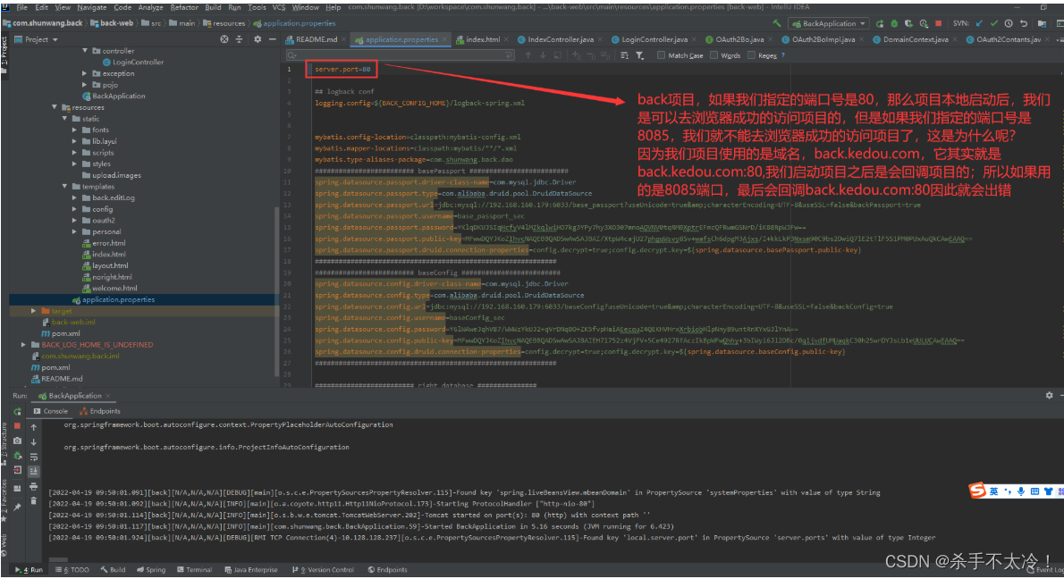This screenshot has height=579, width=1064.
Task: Click the SVN Update Project blue arrow
Action: [979, 23]
